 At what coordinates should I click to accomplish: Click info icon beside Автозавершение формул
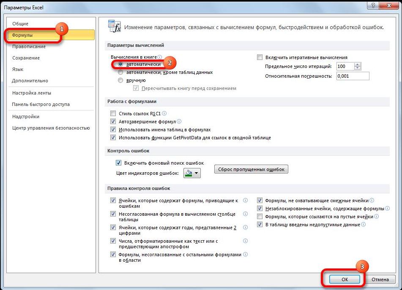(179, 121)
